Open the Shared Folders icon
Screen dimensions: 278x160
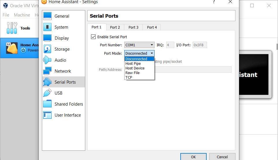click(47, 104)
